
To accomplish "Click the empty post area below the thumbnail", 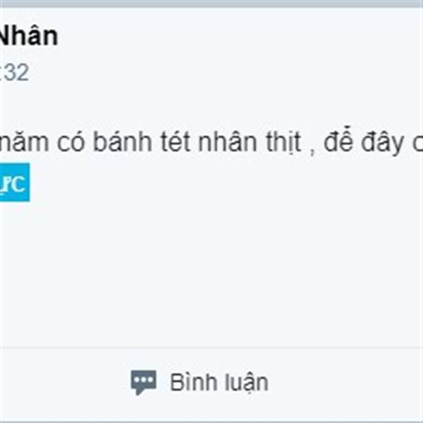I will pyautogui.click(x=211, y=272).
